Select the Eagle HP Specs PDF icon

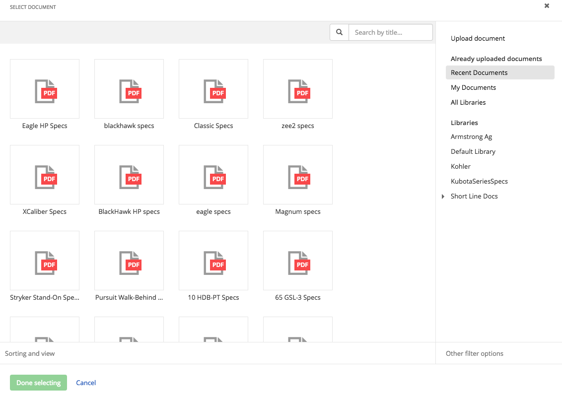tap(44, 88)
